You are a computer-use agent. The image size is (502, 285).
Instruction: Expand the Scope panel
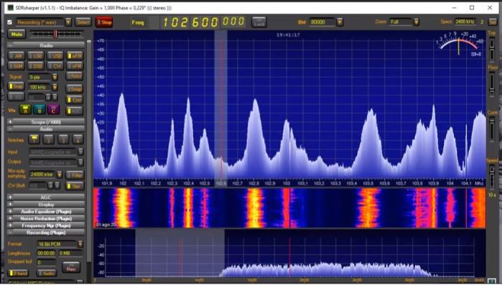tap(46, 122)
